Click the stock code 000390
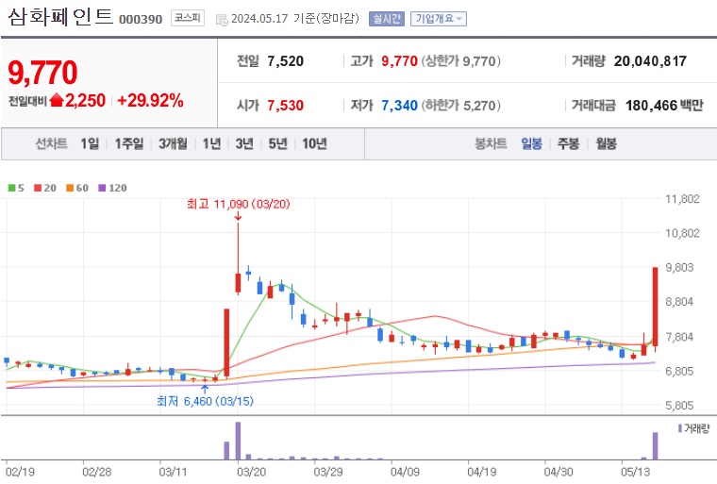Viewport: 717px width, 484px height. pyautogui.click(x=141, y=19)
